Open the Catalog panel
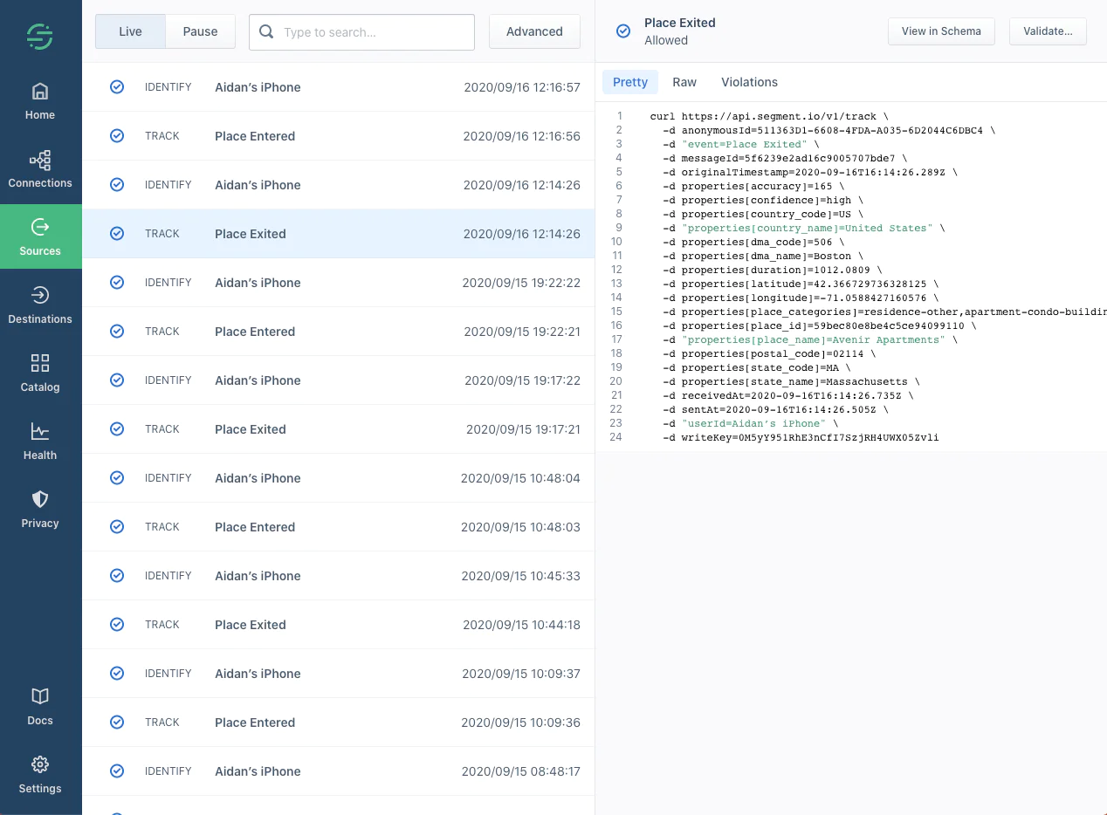Image resolution: width=1107 pixels, height=815 pixels. tap(39, 373)
